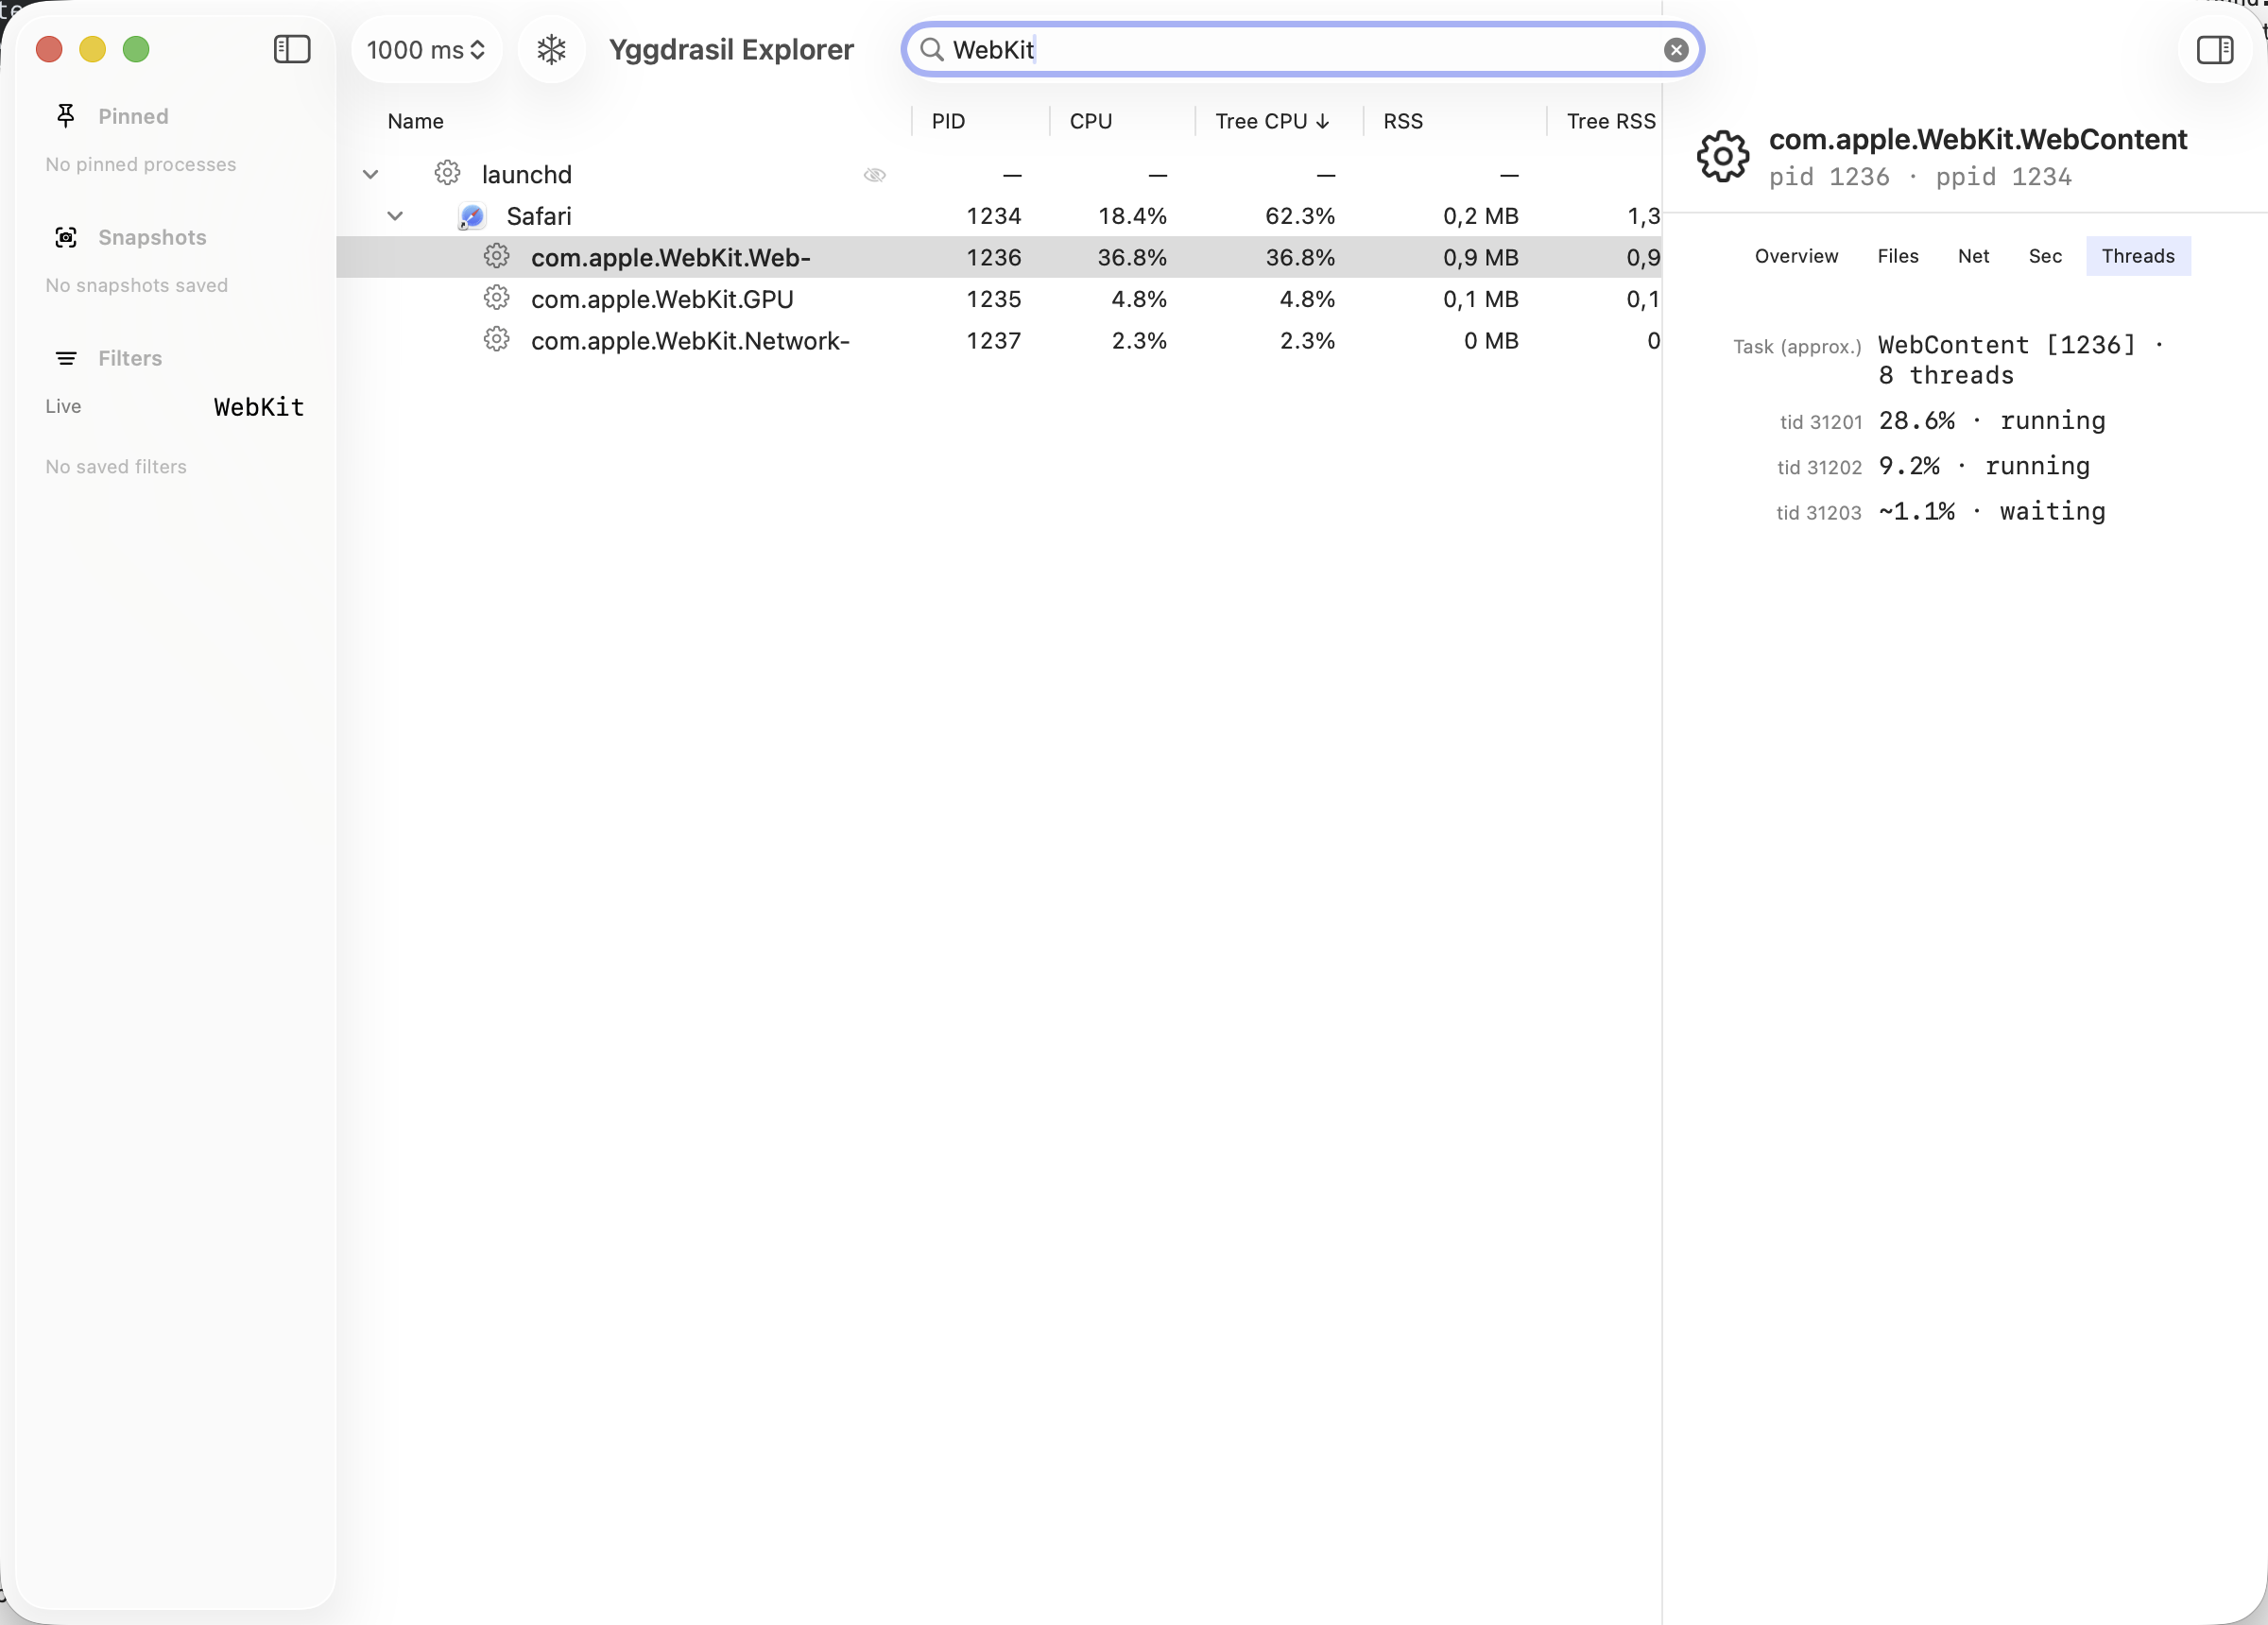The image size is (2268, 1625).
Task: Select the launchd process row
Action: pos(998,175)
